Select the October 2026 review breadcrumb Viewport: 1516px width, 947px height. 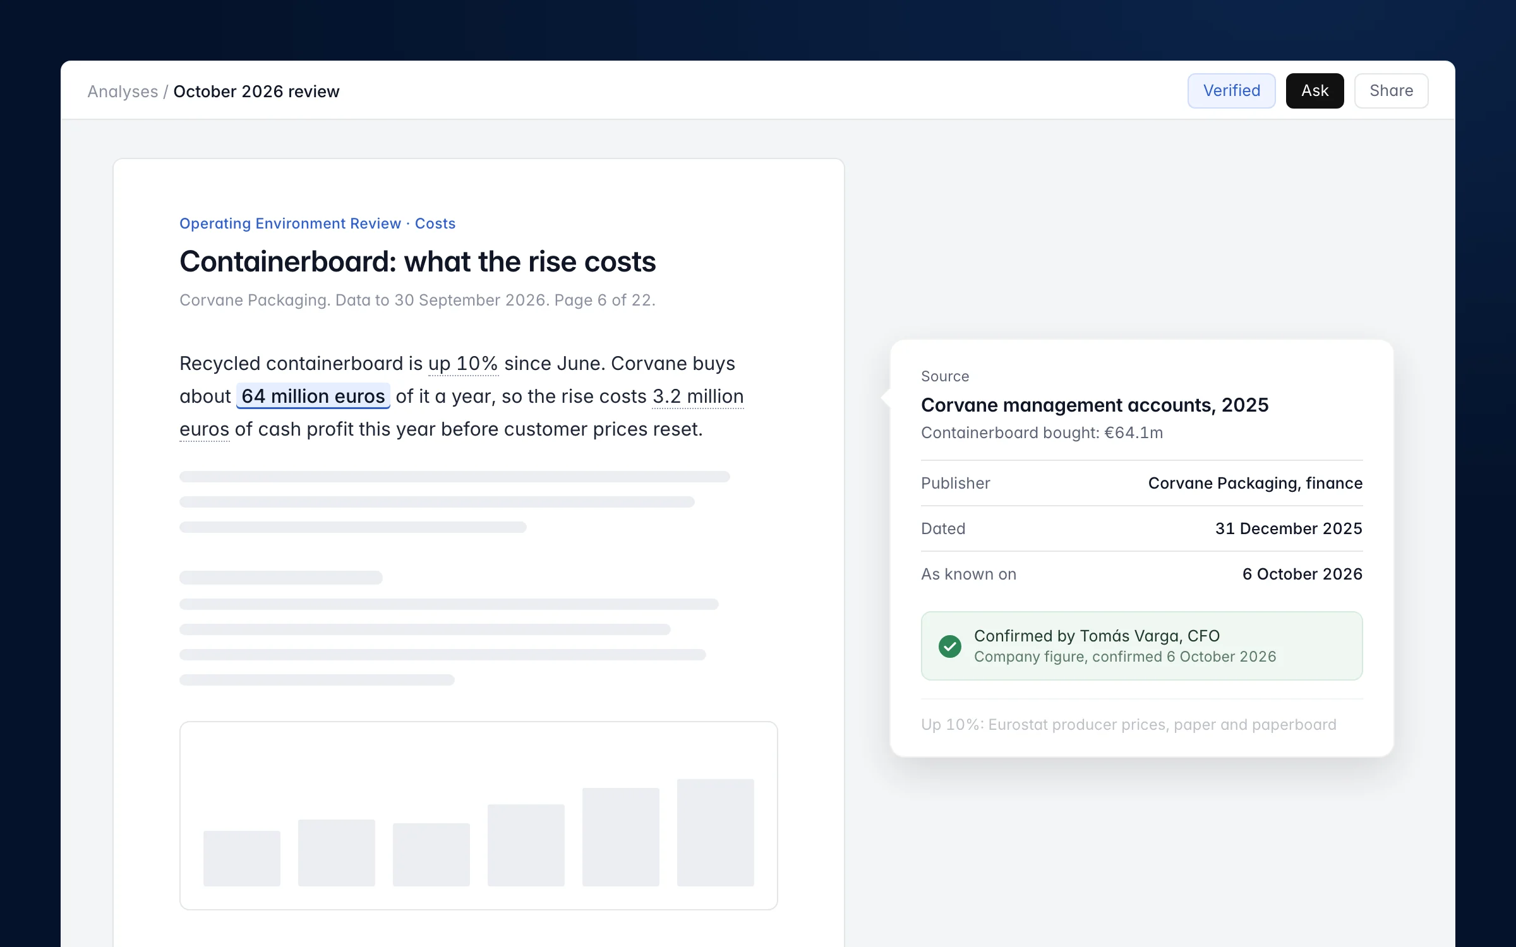[256, 92]
